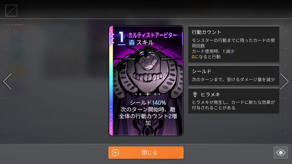Click the star divider above card text
Screen dimensions: 292x164
pyautogui.click(x=148, y=94)
